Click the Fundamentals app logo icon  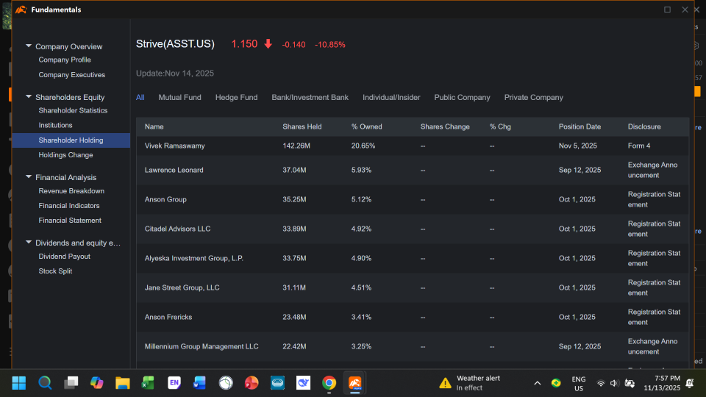21,10
